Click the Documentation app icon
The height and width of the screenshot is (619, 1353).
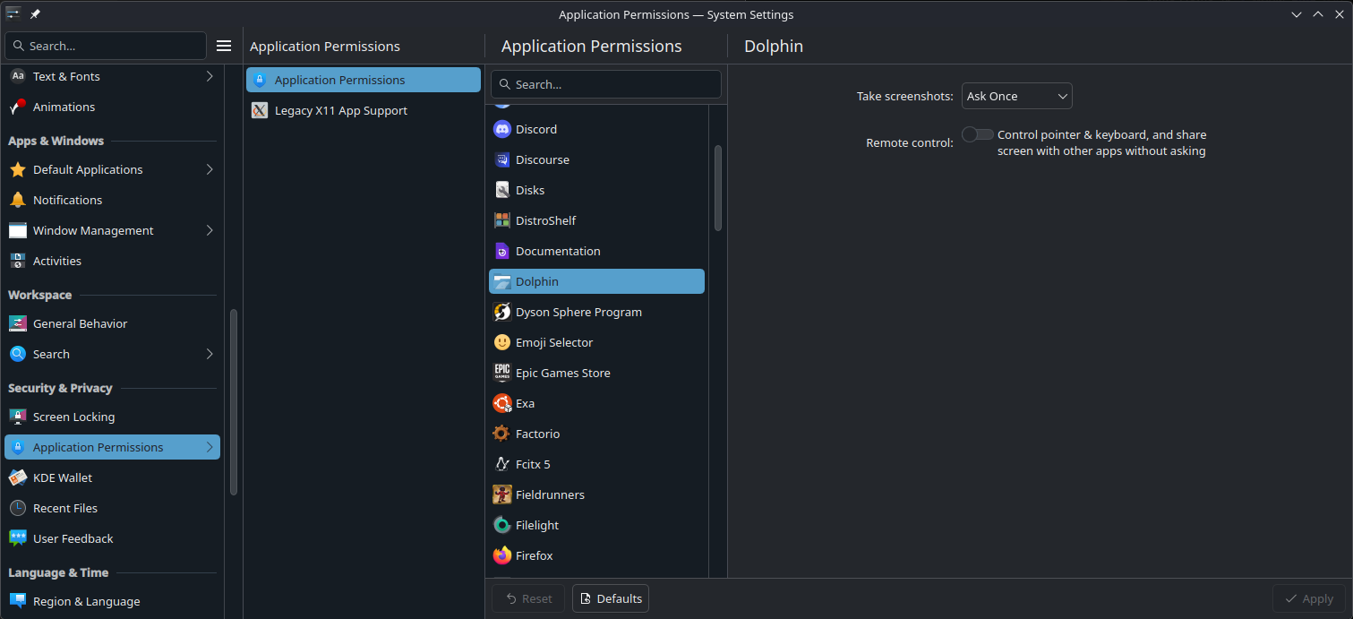[502, 251]
